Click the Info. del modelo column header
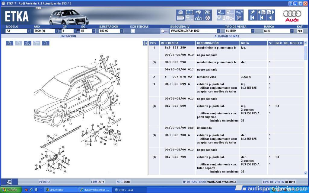This screenshot has height=193, width=309. point(289,43)
